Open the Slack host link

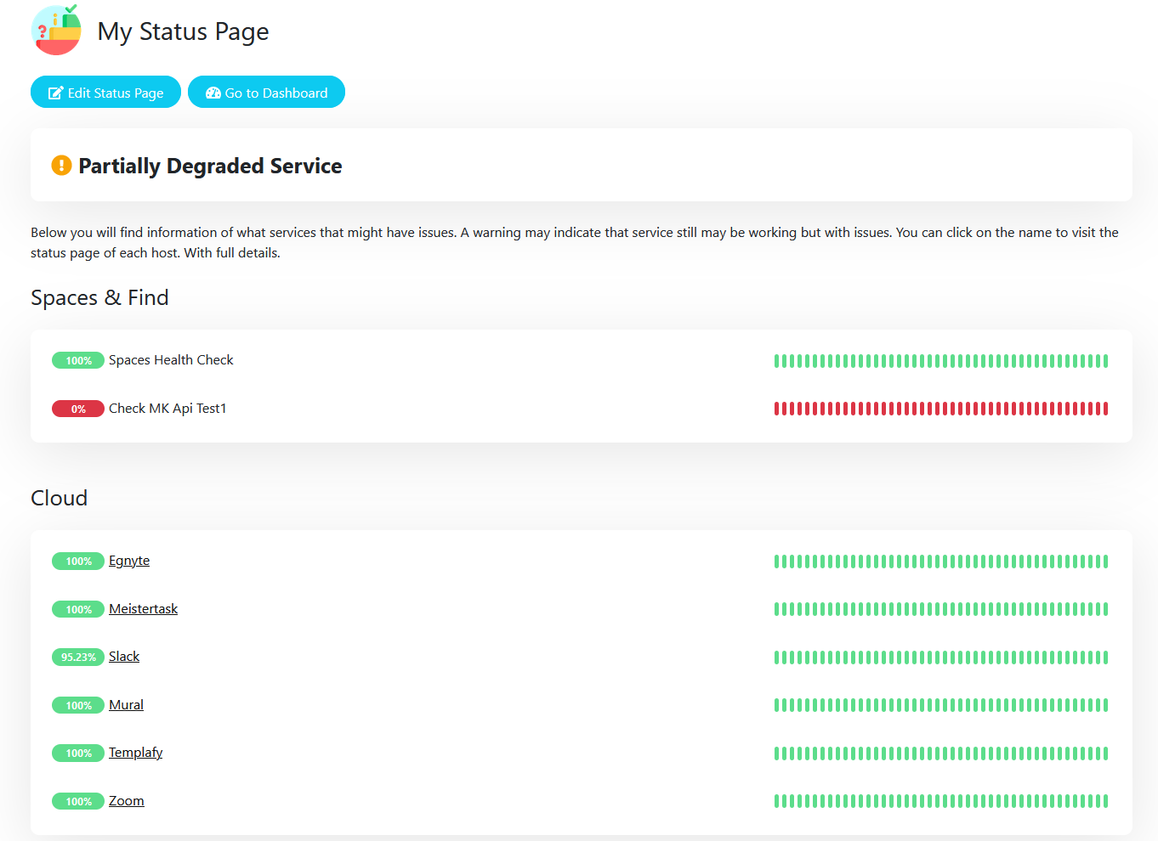(124, 657)
